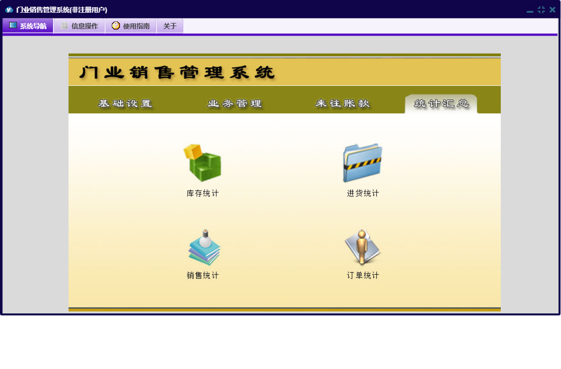Open the 使用指南 menu tab
The width and height of the screenshot is (561, 369).
pyautogui.click(x=131, y=26)
